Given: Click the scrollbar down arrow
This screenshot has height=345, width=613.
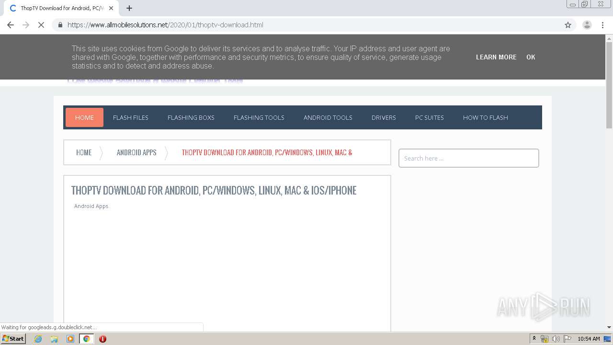Looking at the screenshot, I should click(x=609, y=327).
